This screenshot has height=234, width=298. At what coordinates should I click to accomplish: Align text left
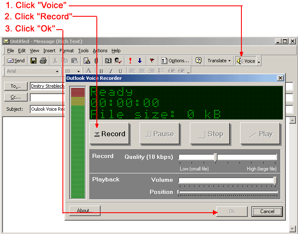132,71
